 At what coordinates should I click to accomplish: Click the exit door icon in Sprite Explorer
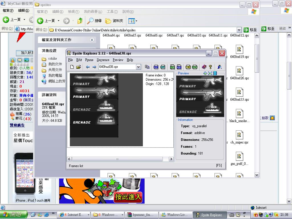pos(220,67)
